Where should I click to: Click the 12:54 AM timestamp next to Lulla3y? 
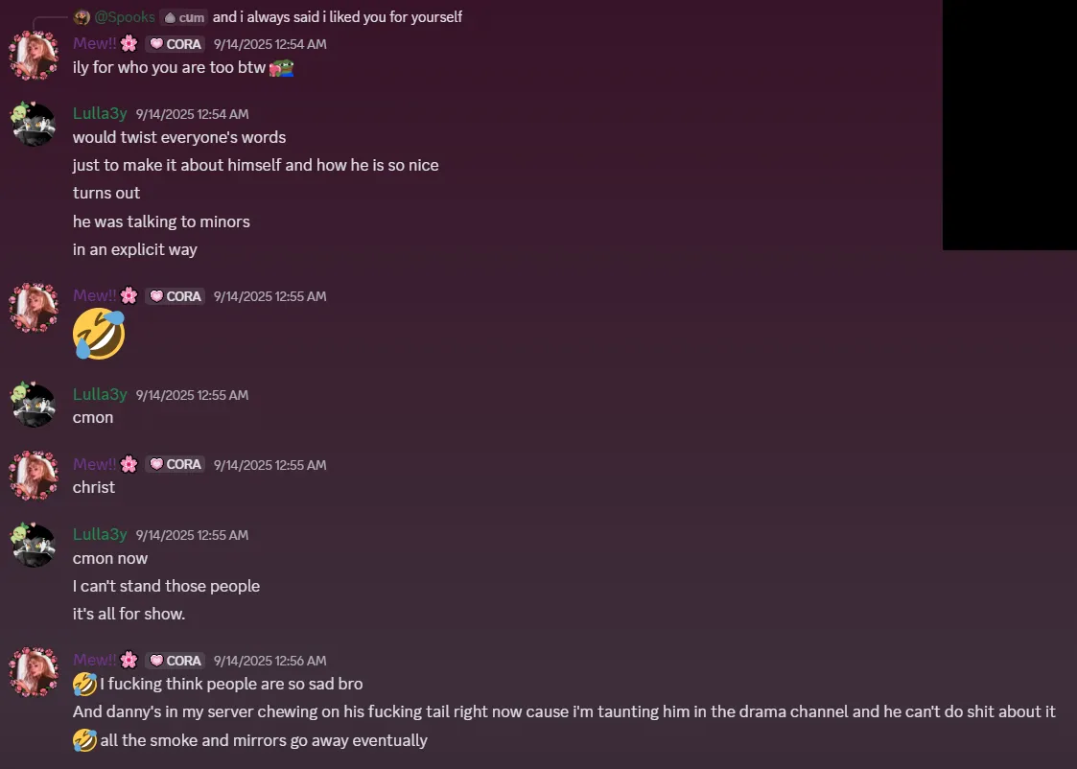click(192, 114)
